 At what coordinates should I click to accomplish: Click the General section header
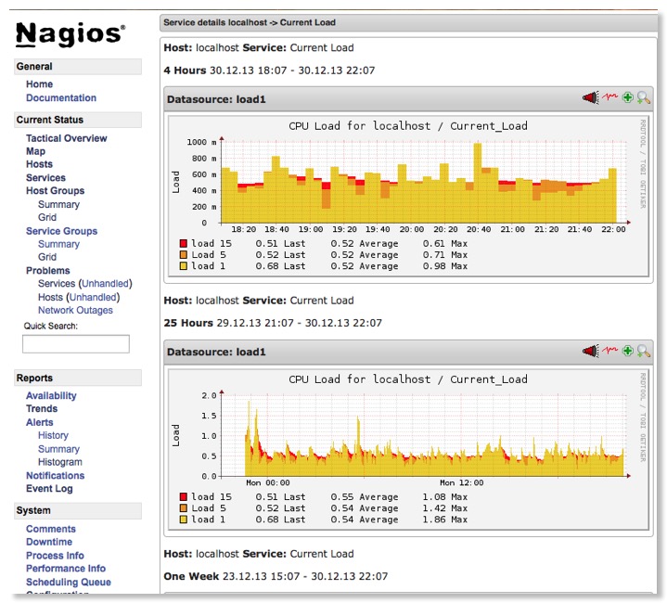pyautogui.click(x=78, y=67)
